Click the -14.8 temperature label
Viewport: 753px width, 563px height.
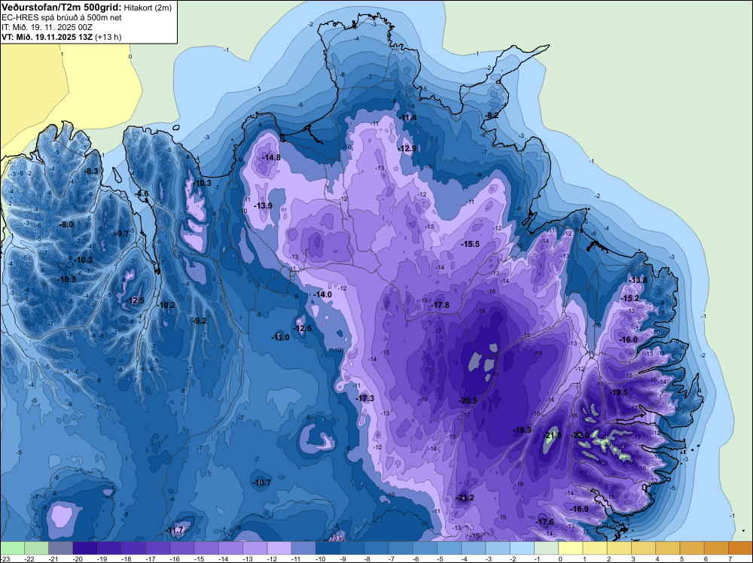point(271,157)
